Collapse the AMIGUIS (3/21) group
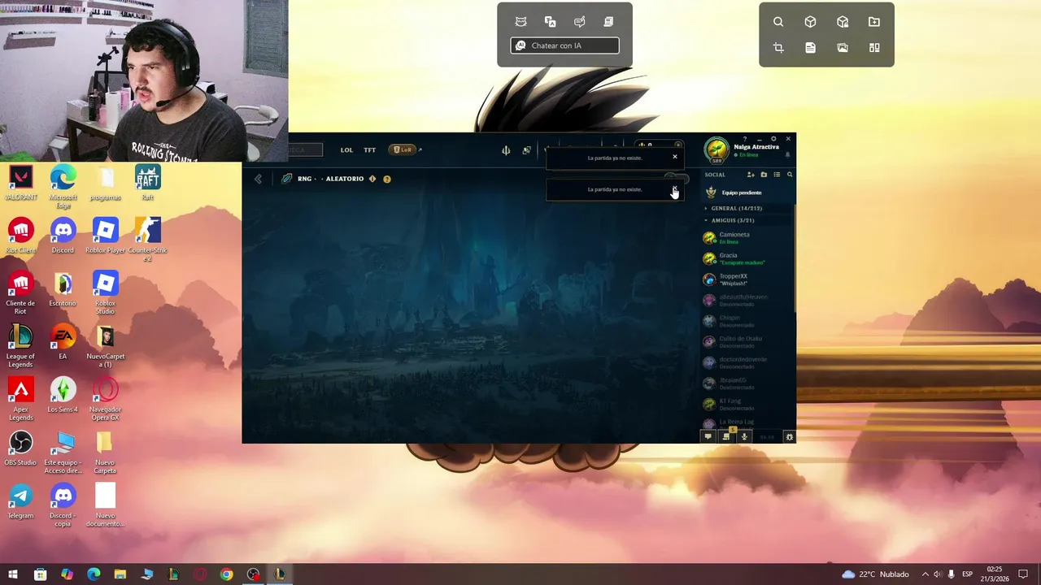 click(x=748, y=220)
